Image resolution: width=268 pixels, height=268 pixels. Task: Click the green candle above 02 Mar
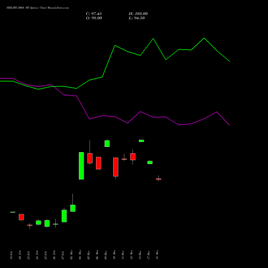73,208
